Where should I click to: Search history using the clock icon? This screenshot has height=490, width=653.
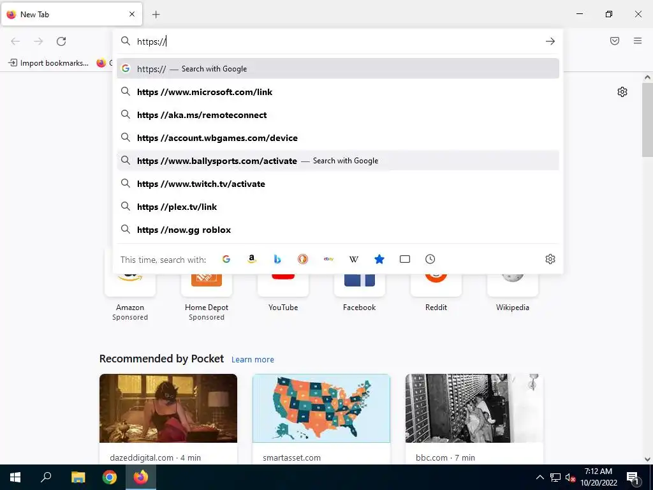(x=430, y=259)
